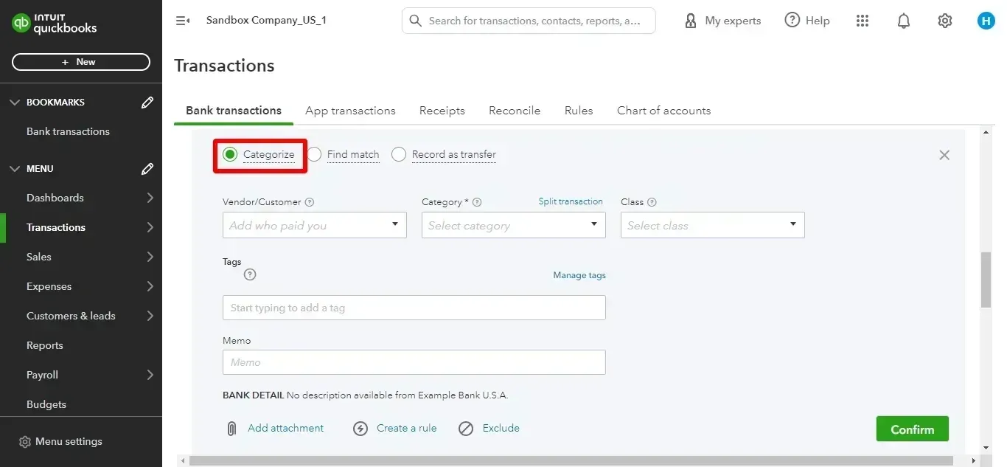
Task: Close the transaction detail panel
Action: (944, 155)
